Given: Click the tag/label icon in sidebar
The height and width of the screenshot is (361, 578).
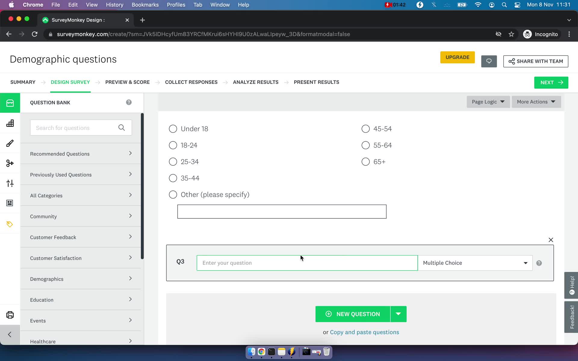Looking at the screenshot, I should point(10,224).
